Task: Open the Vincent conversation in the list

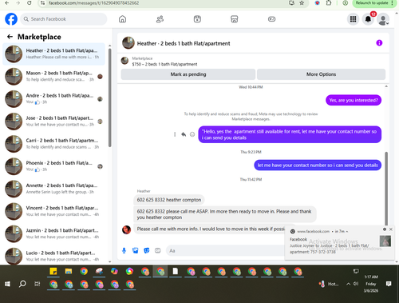Action: click(x=54, y=211)
